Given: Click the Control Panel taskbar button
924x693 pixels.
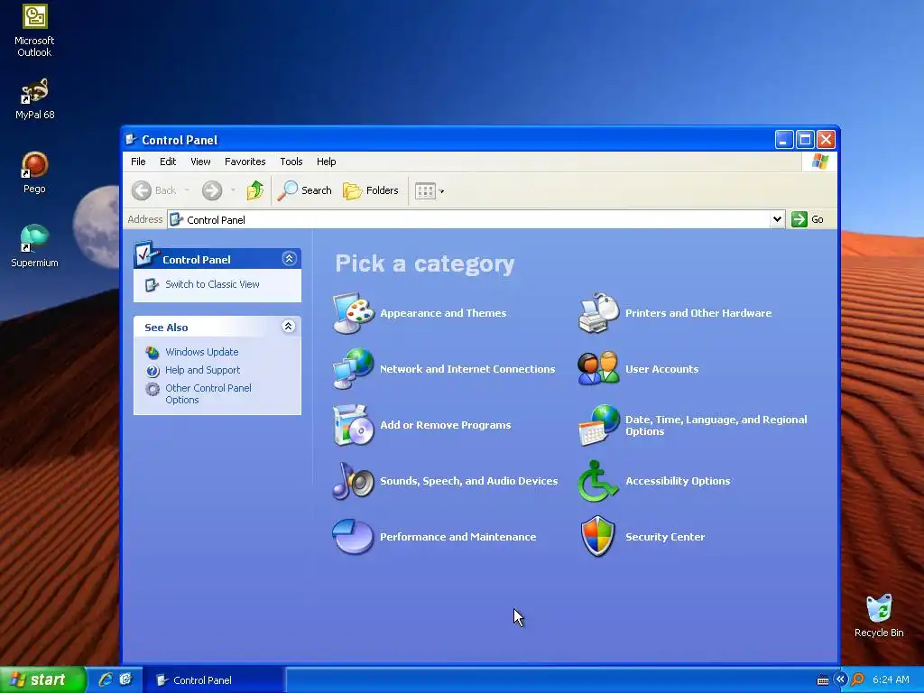Looking at the screenshot, I should tap(215, 679).
